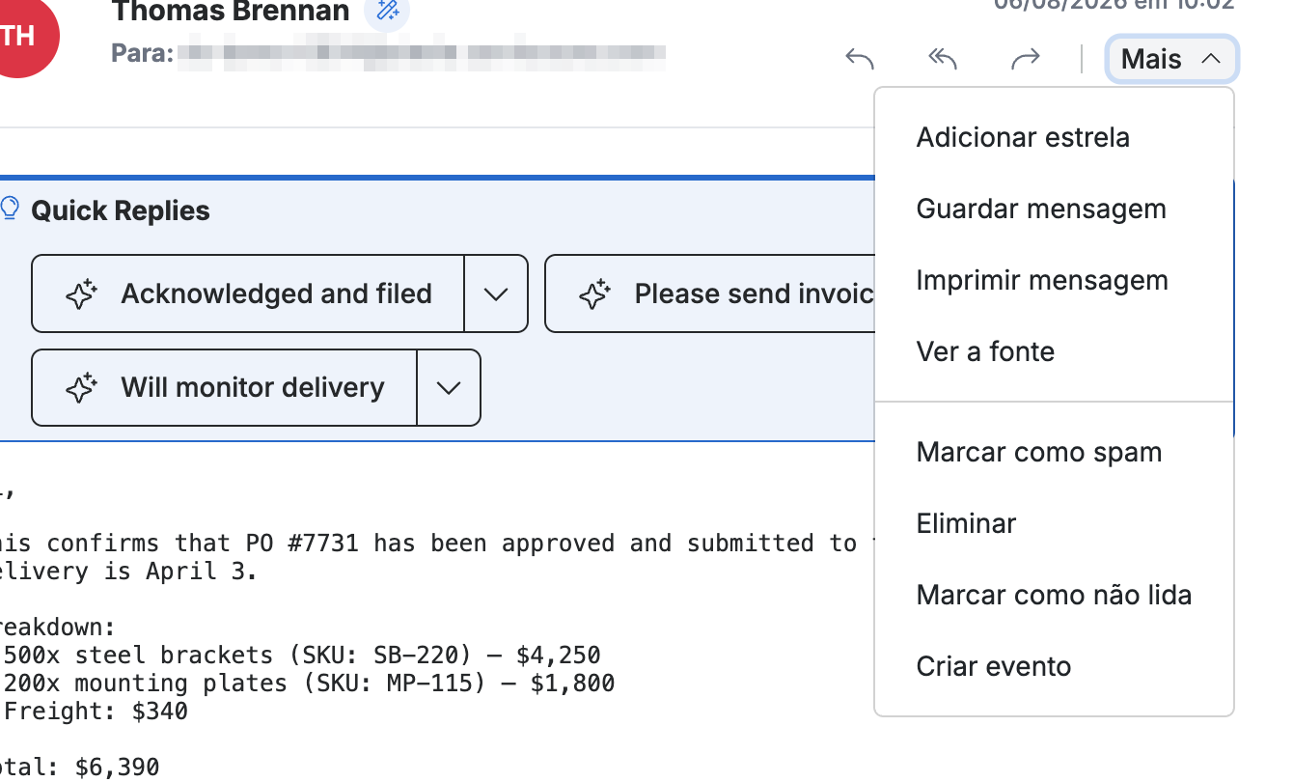Click the Acknowledged and filed quick reply

coord(248,293)
